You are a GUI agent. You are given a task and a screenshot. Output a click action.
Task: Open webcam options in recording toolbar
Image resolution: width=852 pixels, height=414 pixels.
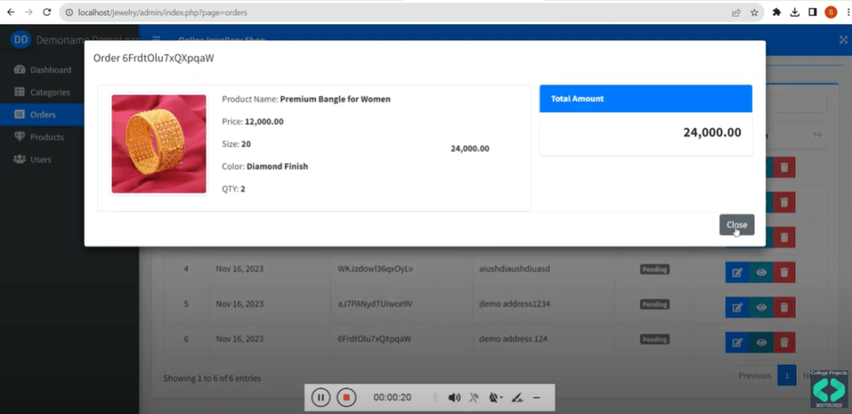tap(495, 397)
